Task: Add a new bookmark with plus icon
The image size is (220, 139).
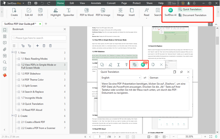Action: [37, 46]
